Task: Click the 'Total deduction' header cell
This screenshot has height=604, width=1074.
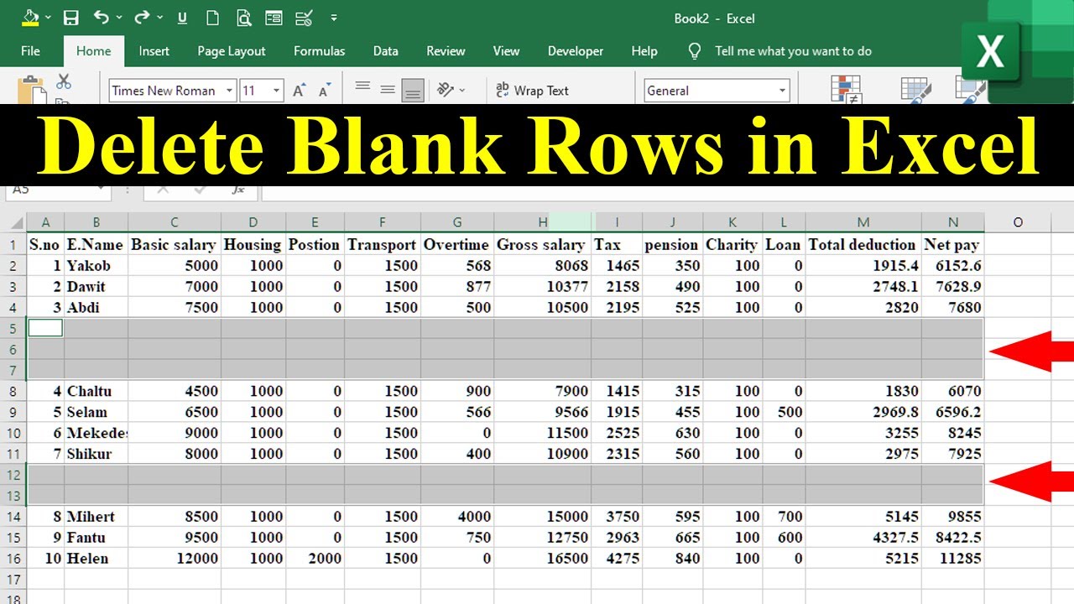Action: [x=863, y=245]
